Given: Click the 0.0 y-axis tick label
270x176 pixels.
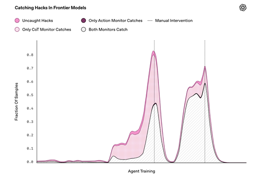Looking at the screenshot, I should (30, 162).
